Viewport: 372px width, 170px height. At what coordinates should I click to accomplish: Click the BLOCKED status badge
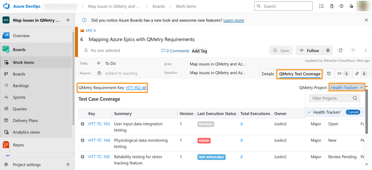(206, 124)
